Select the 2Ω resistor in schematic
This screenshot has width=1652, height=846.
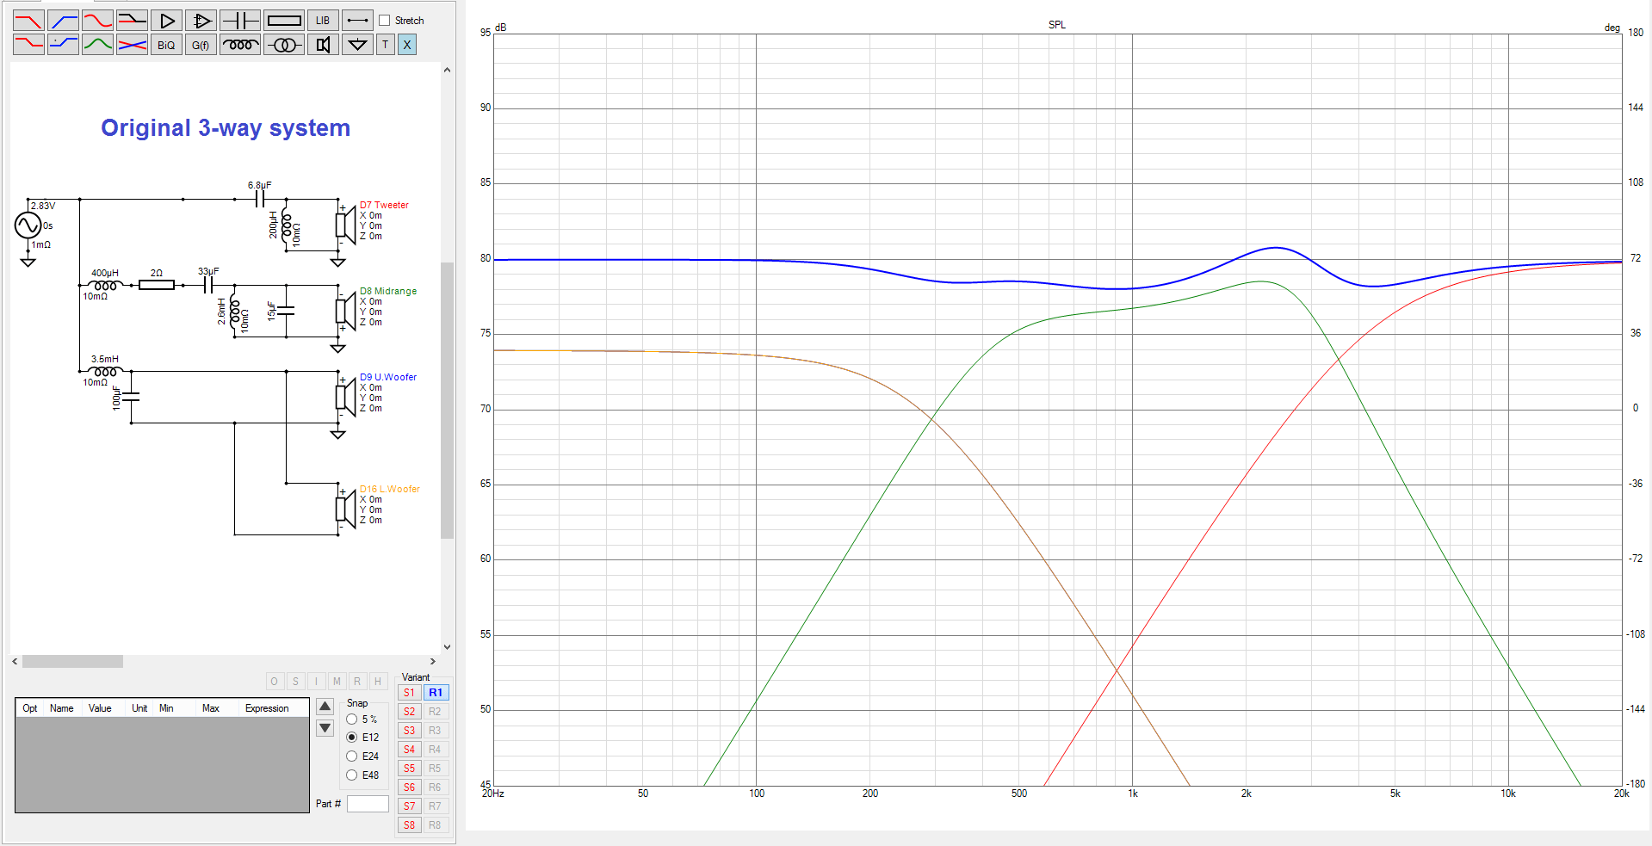[157, 284]
